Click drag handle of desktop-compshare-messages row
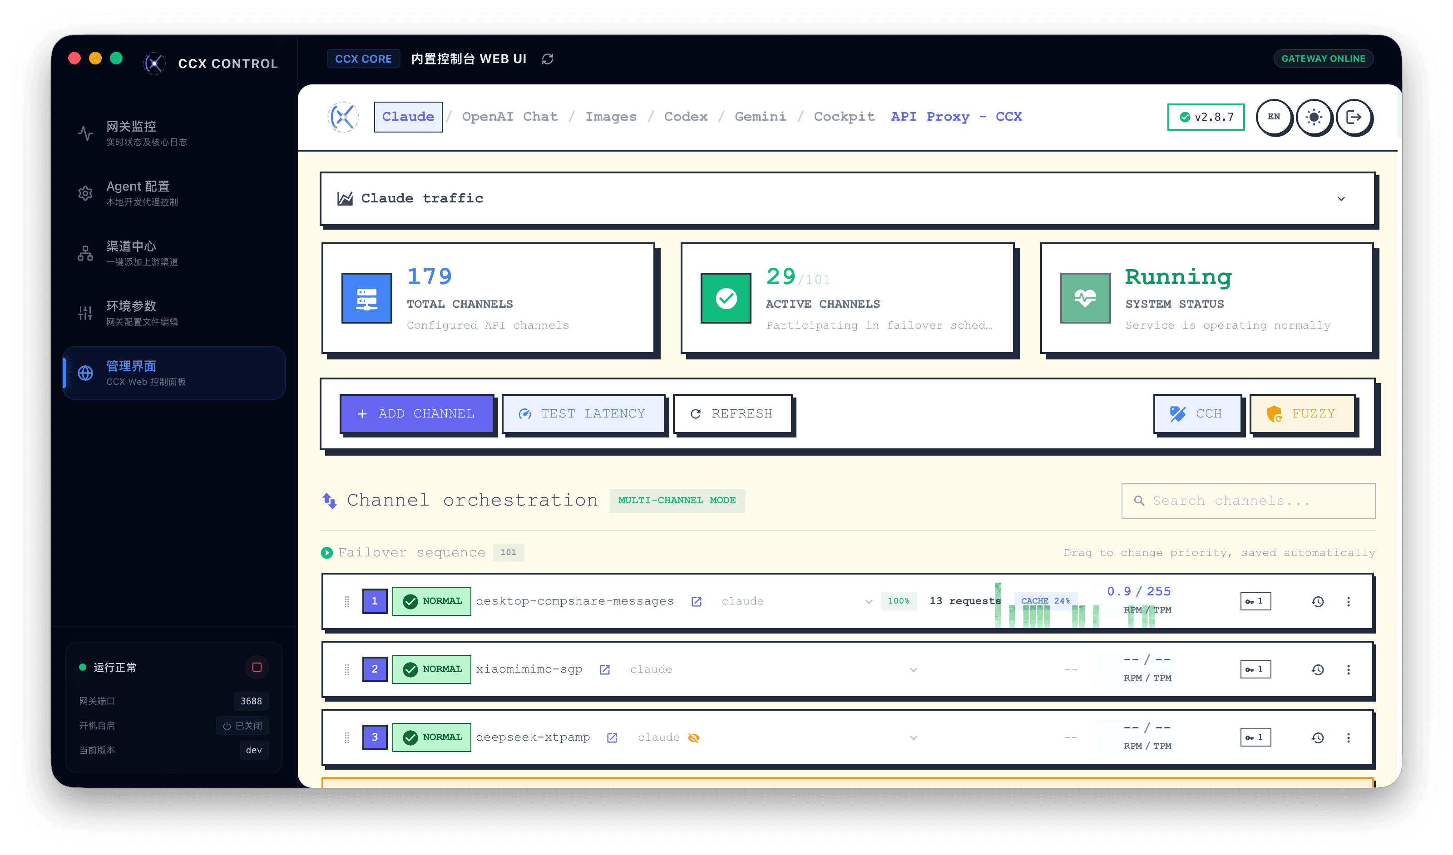The height and width of the screenshot is (855, 1453). [346, 601]
